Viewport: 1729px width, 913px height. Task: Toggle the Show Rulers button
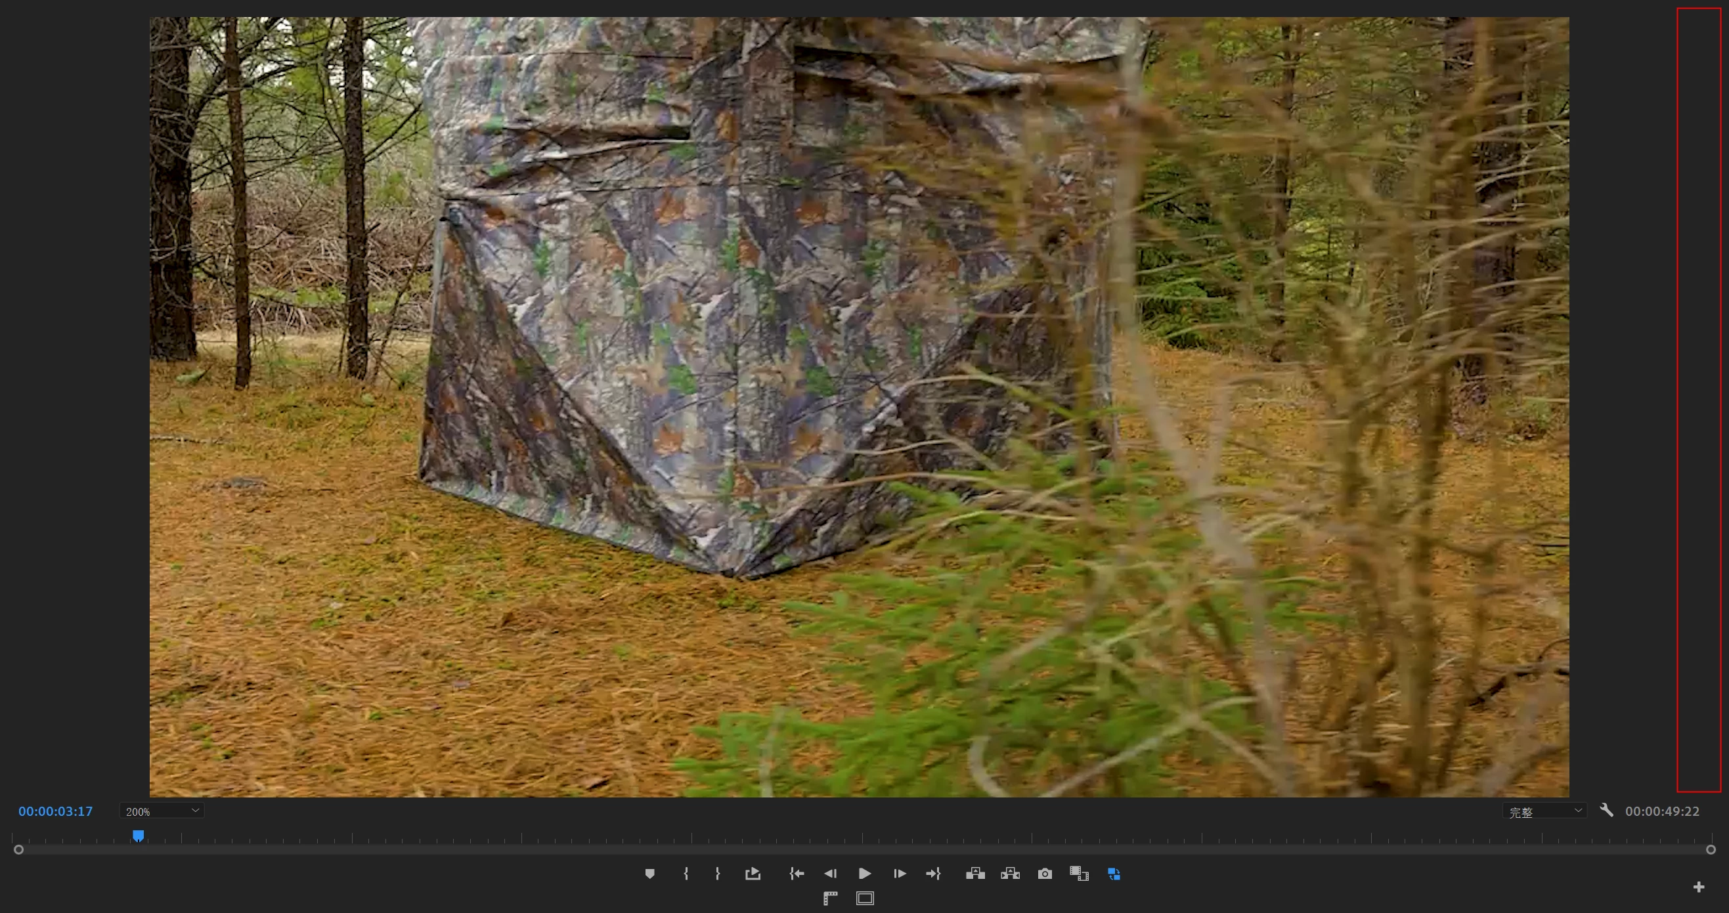coord(830,899)
